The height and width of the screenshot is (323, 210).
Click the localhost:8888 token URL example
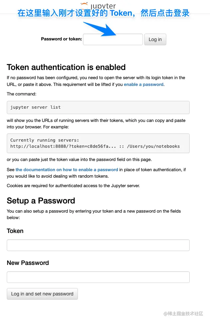pyautogui.click(x=95, y=146)
